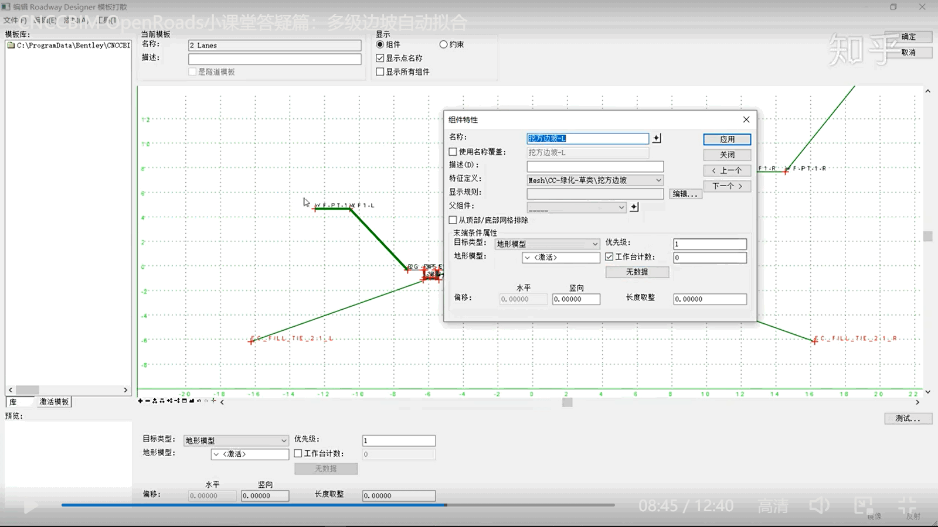Click the component 名称 input field

click(x=588, y=138)
